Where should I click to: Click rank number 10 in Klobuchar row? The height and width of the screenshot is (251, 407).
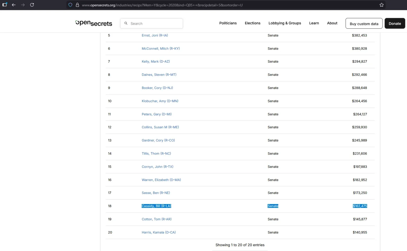(x=110, y=101)
